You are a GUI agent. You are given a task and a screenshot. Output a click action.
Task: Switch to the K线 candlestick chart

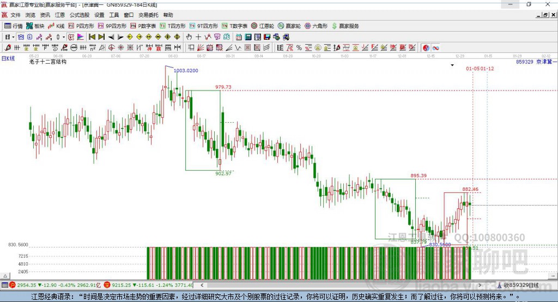[x=56, y=26]
